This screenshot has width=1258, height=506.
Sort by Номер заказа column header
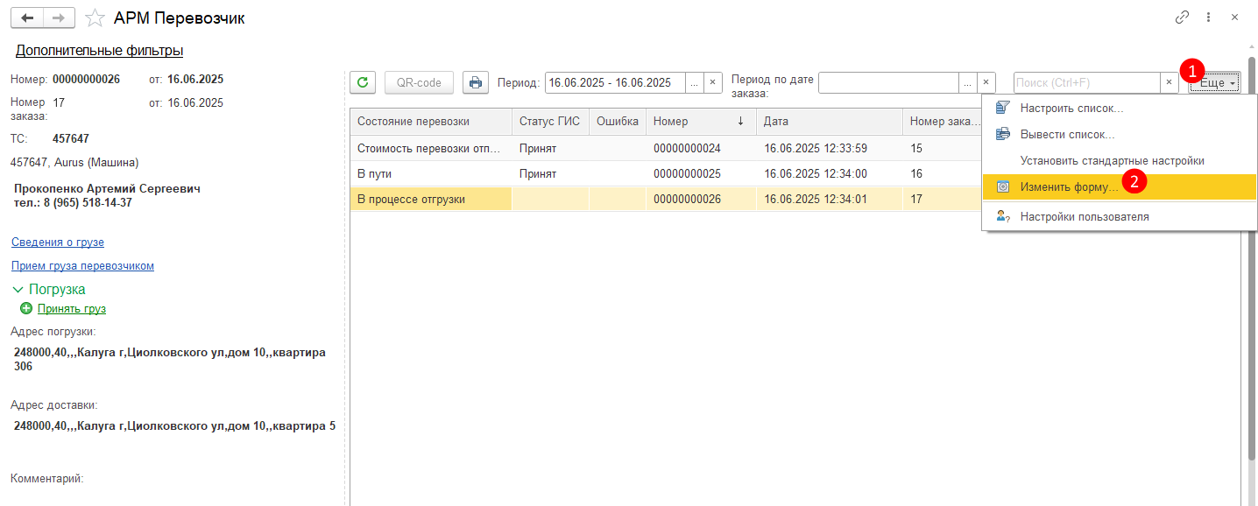942,122
